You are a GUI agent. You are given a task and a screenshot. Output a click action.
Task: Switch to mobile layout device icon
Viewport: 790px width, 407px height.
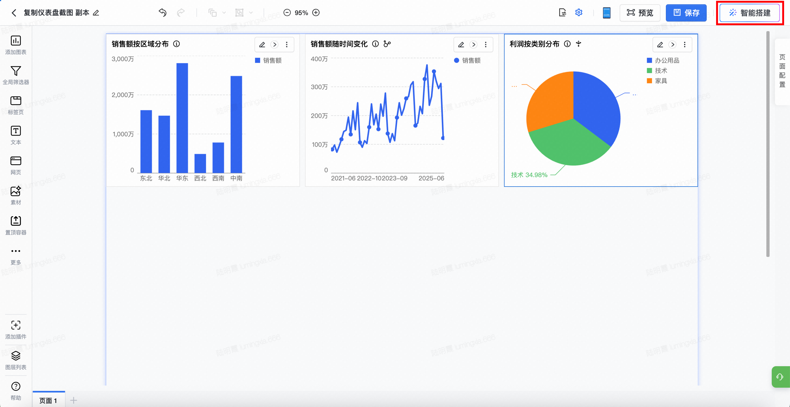606,13
